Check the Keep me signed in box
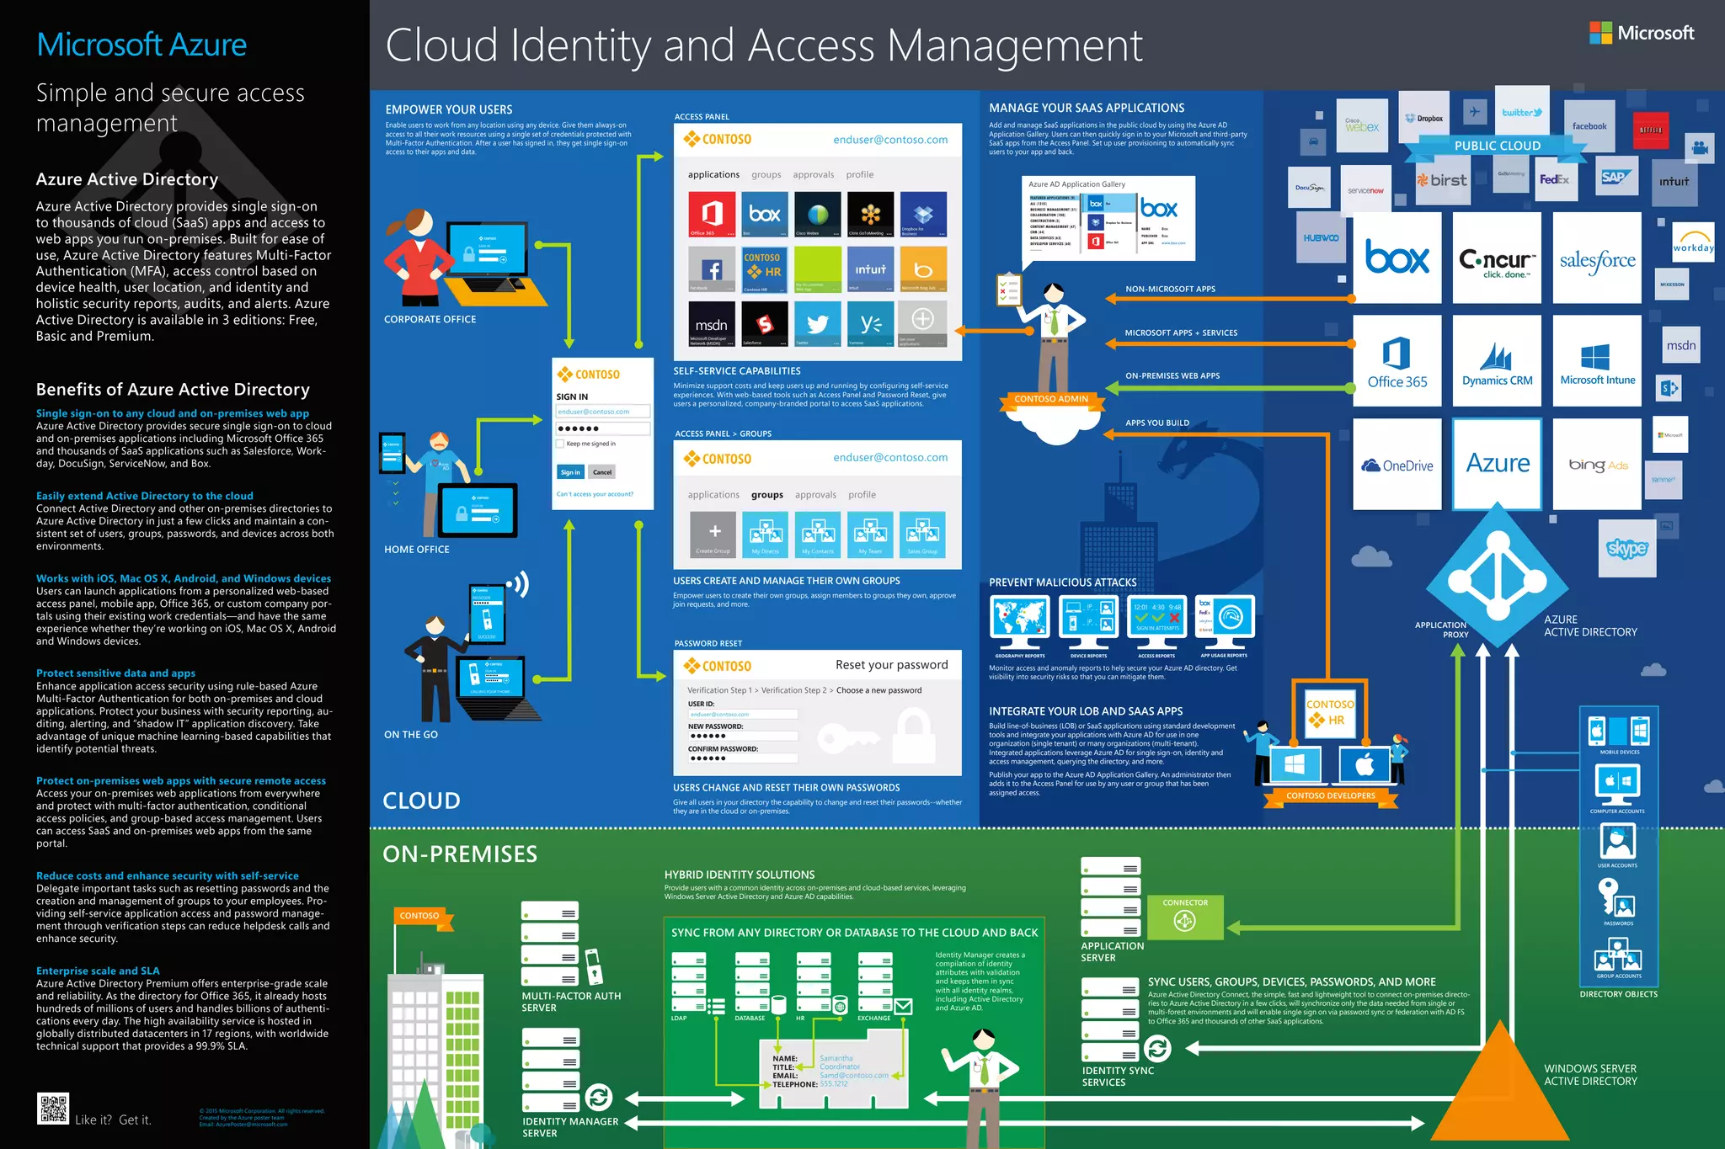The height and width of the screenshot is (1149, 1725). (x=560, y=444)
